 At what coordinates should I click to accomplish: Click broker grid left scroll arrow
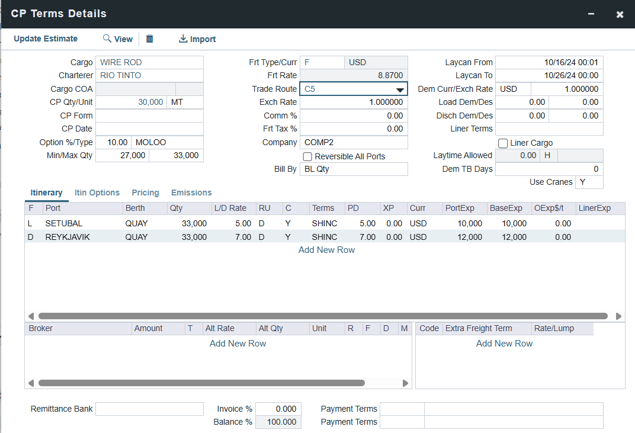[31, 383]
